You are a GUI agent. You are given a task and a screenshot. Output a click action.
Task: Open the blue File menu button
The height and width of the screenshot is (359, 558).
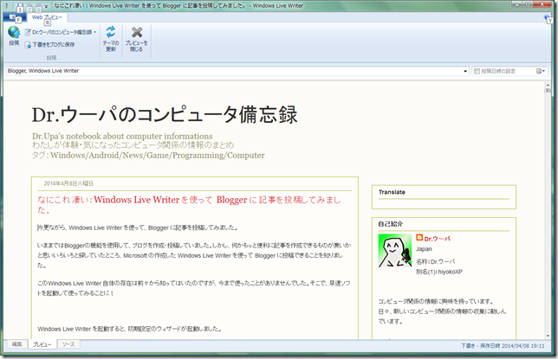coord(14,17)
